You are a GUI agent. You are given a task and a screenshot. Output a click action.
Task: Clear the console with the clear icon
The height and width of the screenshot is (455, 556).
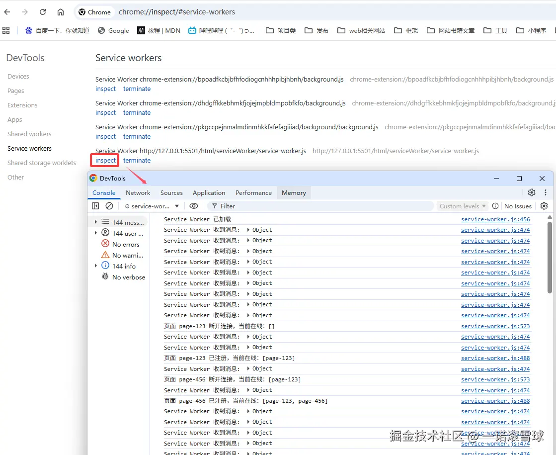pyautogui.click(x=109, y=206)
